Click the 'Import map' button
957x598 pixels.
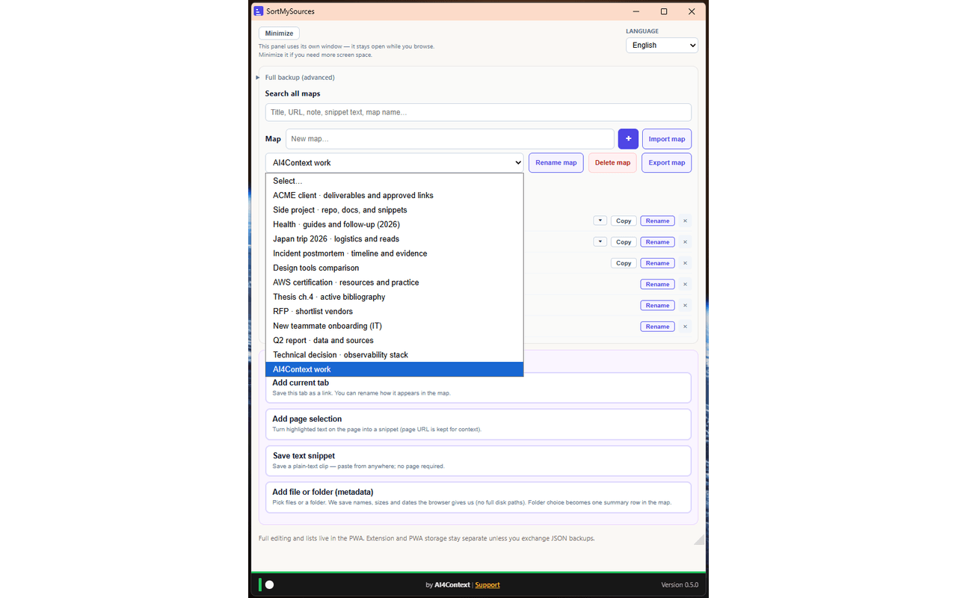tap(667, 139)
